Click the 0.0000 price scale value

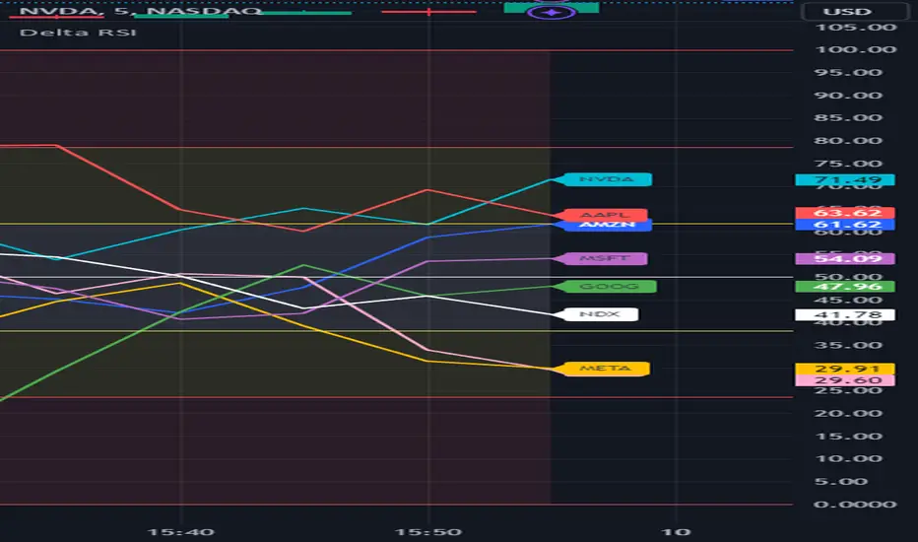(x=855, y=504)
